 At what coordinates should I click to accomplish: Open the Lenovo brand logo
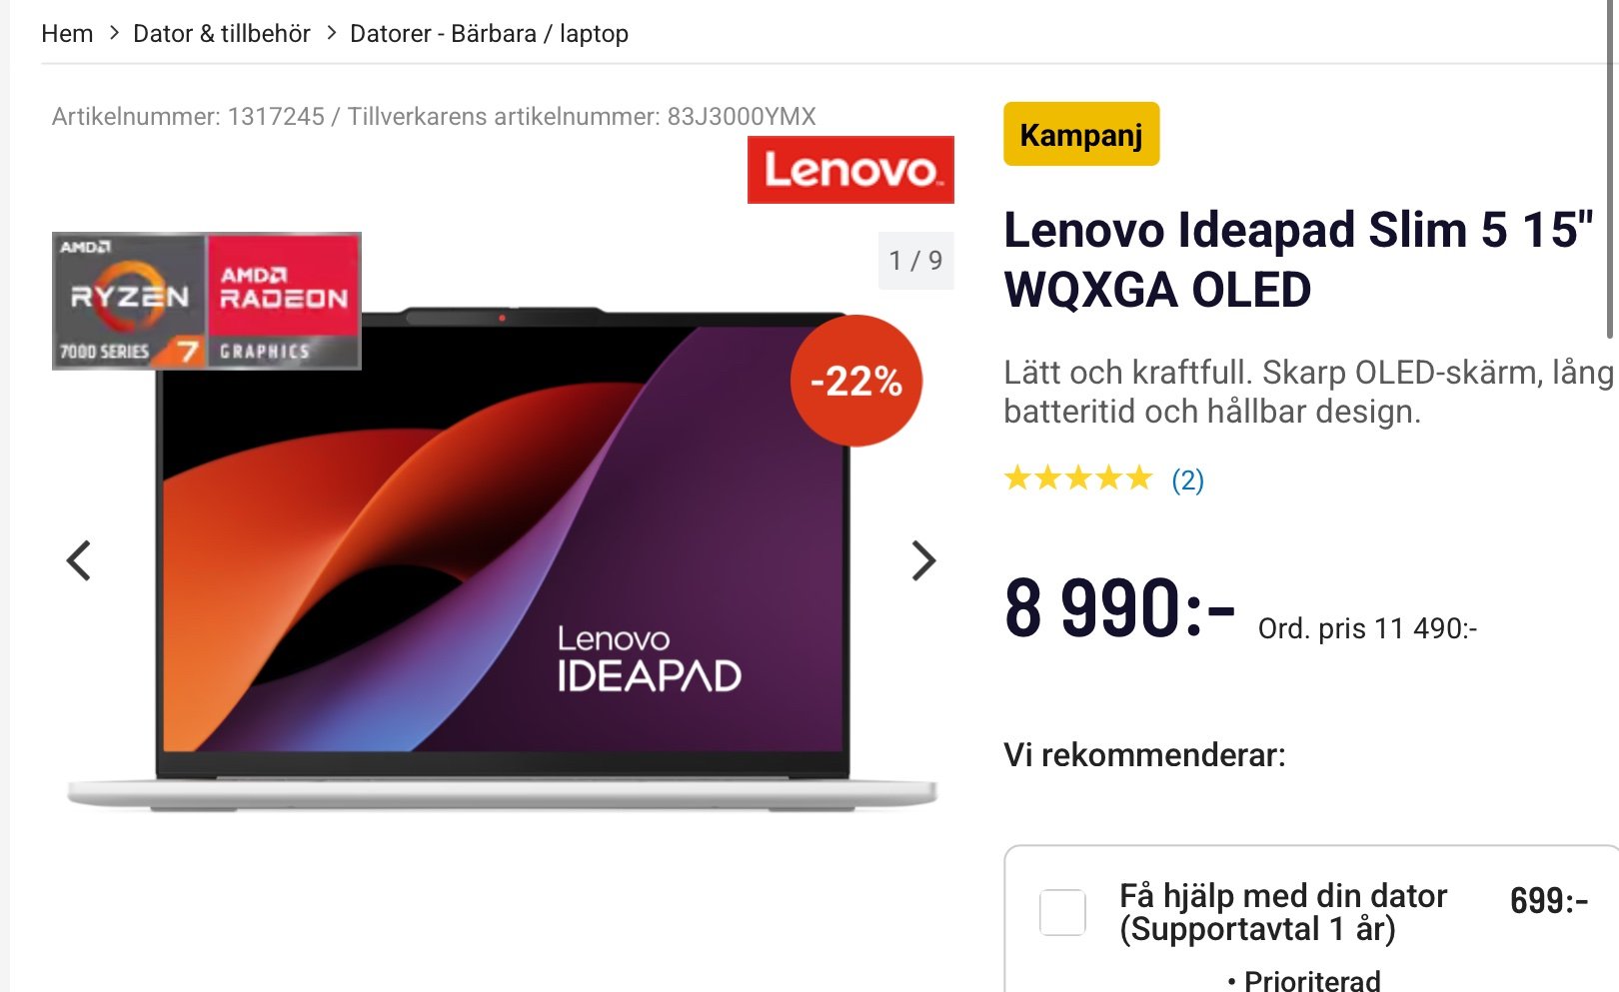tap(850, 170)
